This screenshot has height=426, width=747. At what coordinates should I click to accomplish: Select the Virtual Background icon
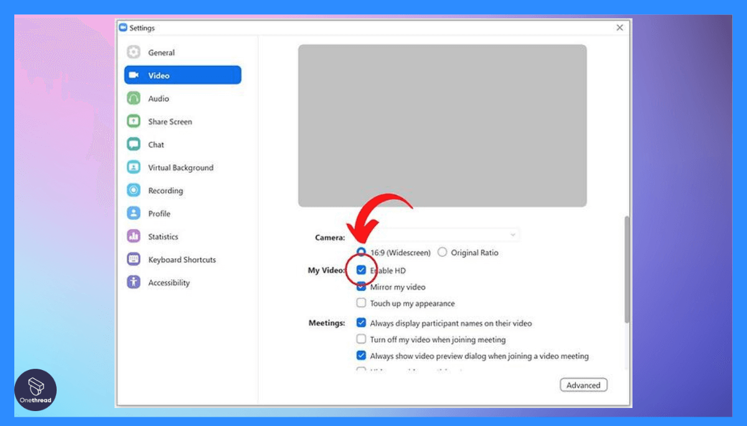[x=133, y=167]
